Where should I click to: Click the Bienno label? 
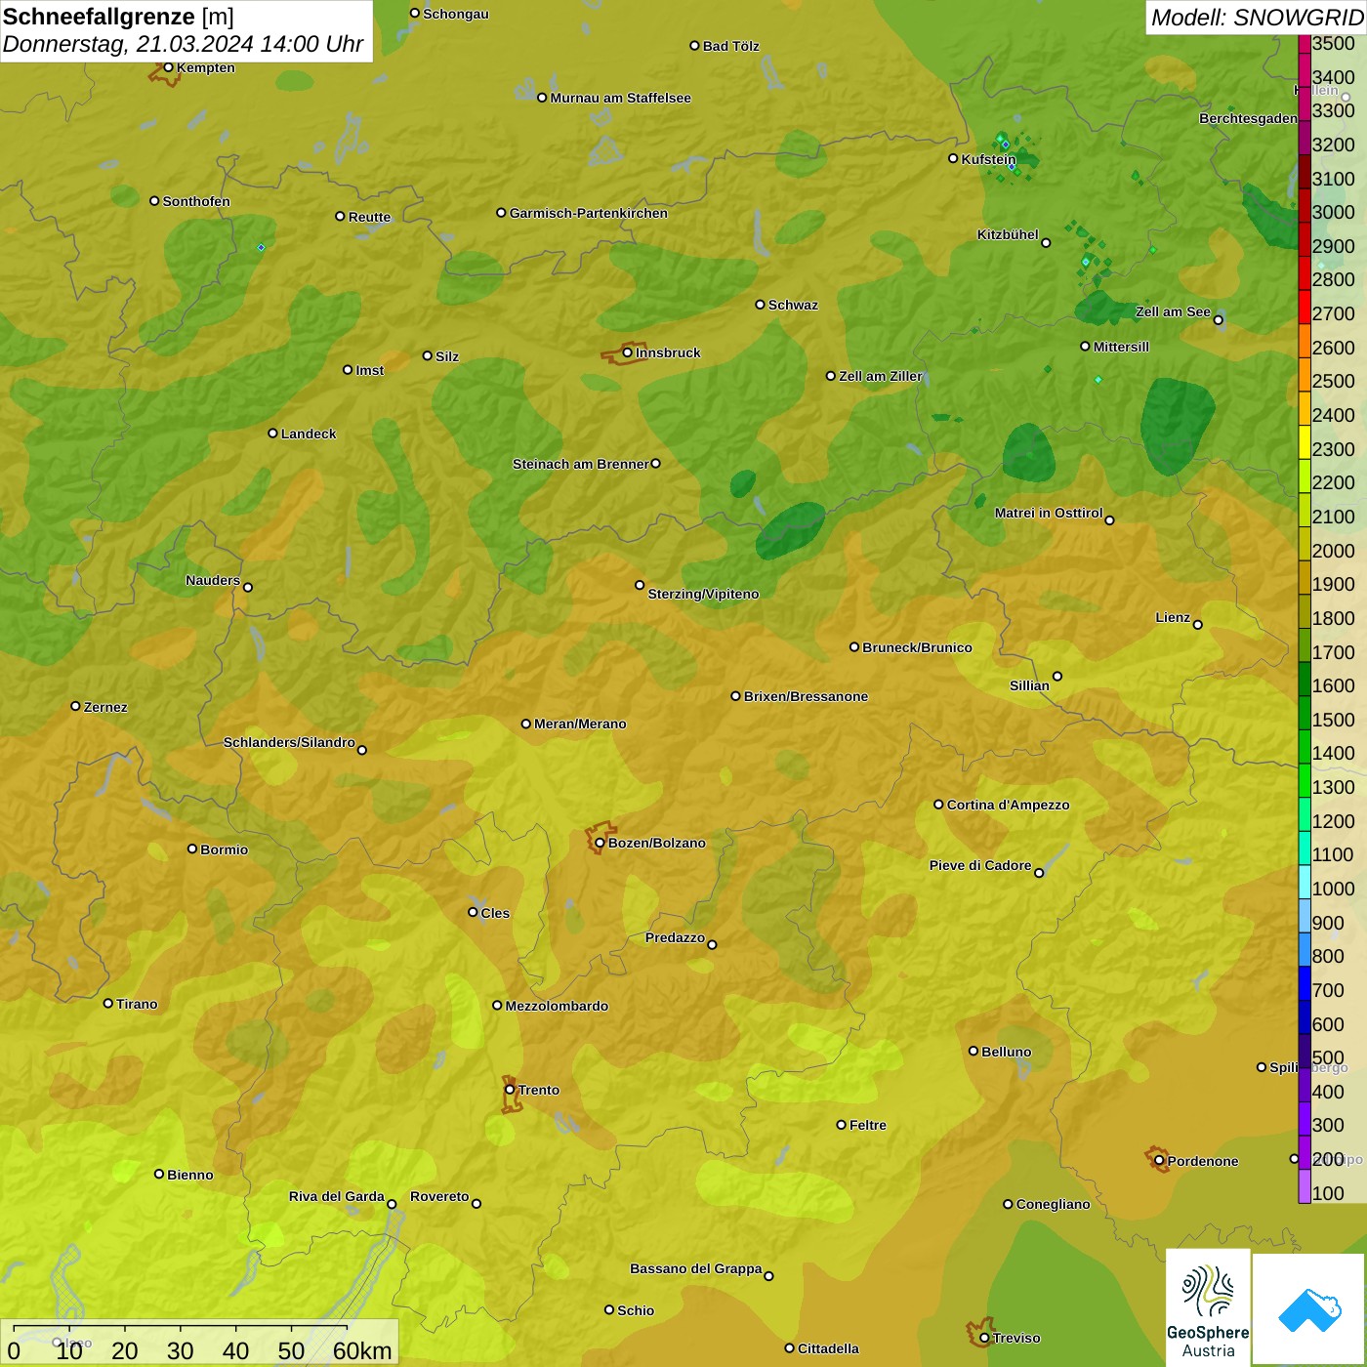189,1175
